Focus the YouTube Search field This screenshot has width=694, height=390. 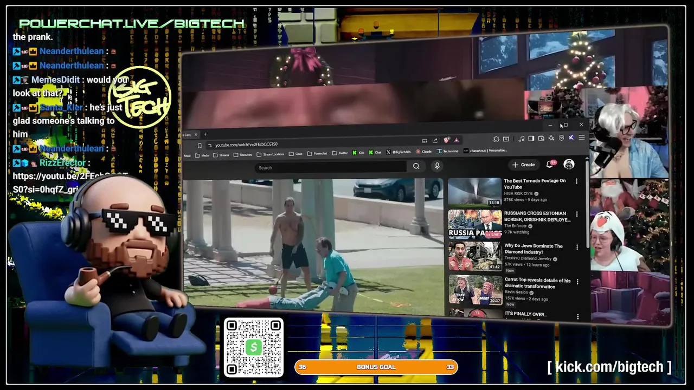coord(331,167)
